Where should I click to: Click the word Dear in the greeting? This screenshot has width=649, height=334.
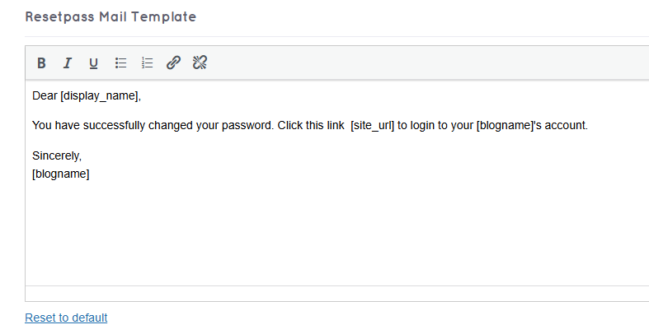coord(45,95)
